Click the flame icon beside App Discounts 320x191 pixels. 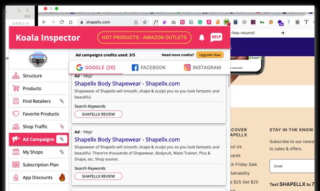coord(62,177)
